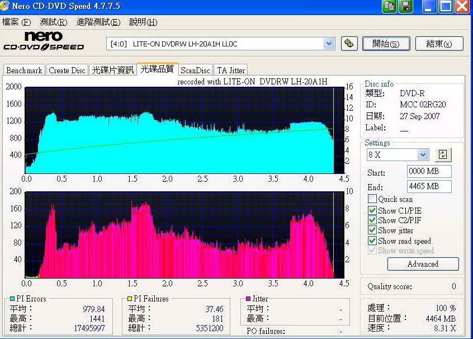The width and height of the screenshot is (473, 339).
Task: Uncheck Show C1/PIE option
Action: [x=372, y=210]
